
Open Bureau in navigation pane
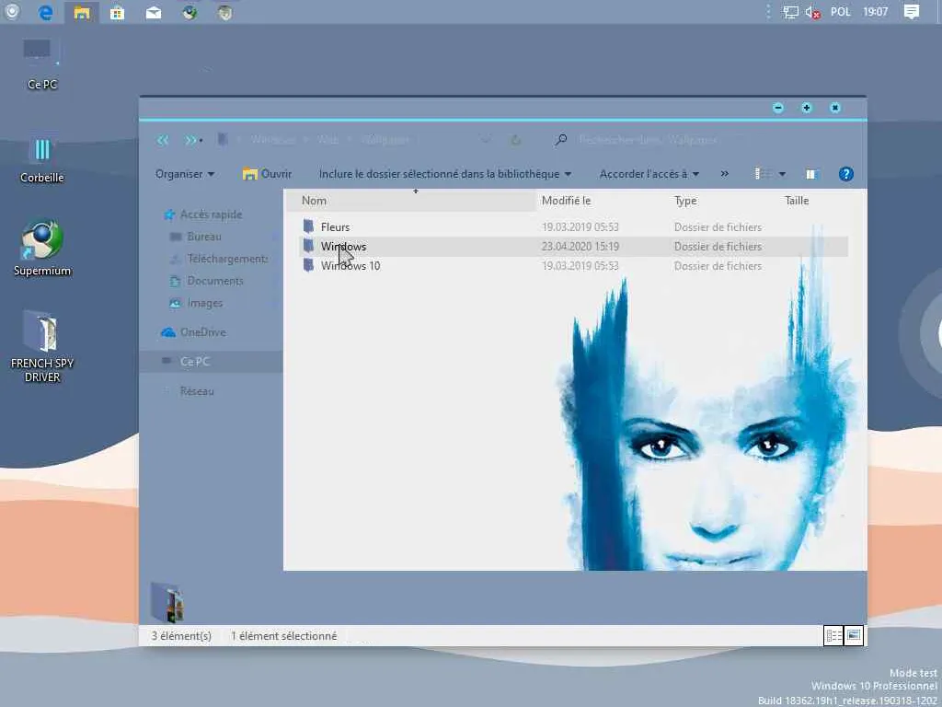(x=196, y=237)
